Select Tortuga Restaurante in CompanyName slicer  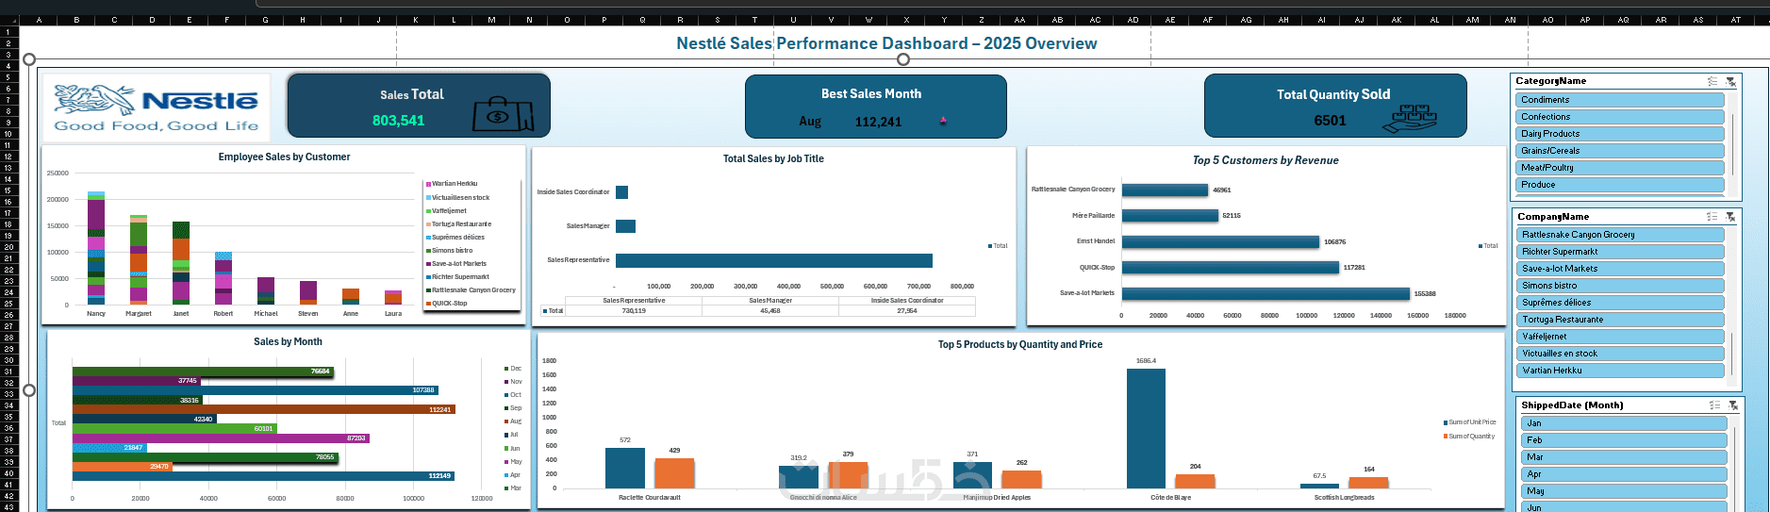pos(1620,320)
